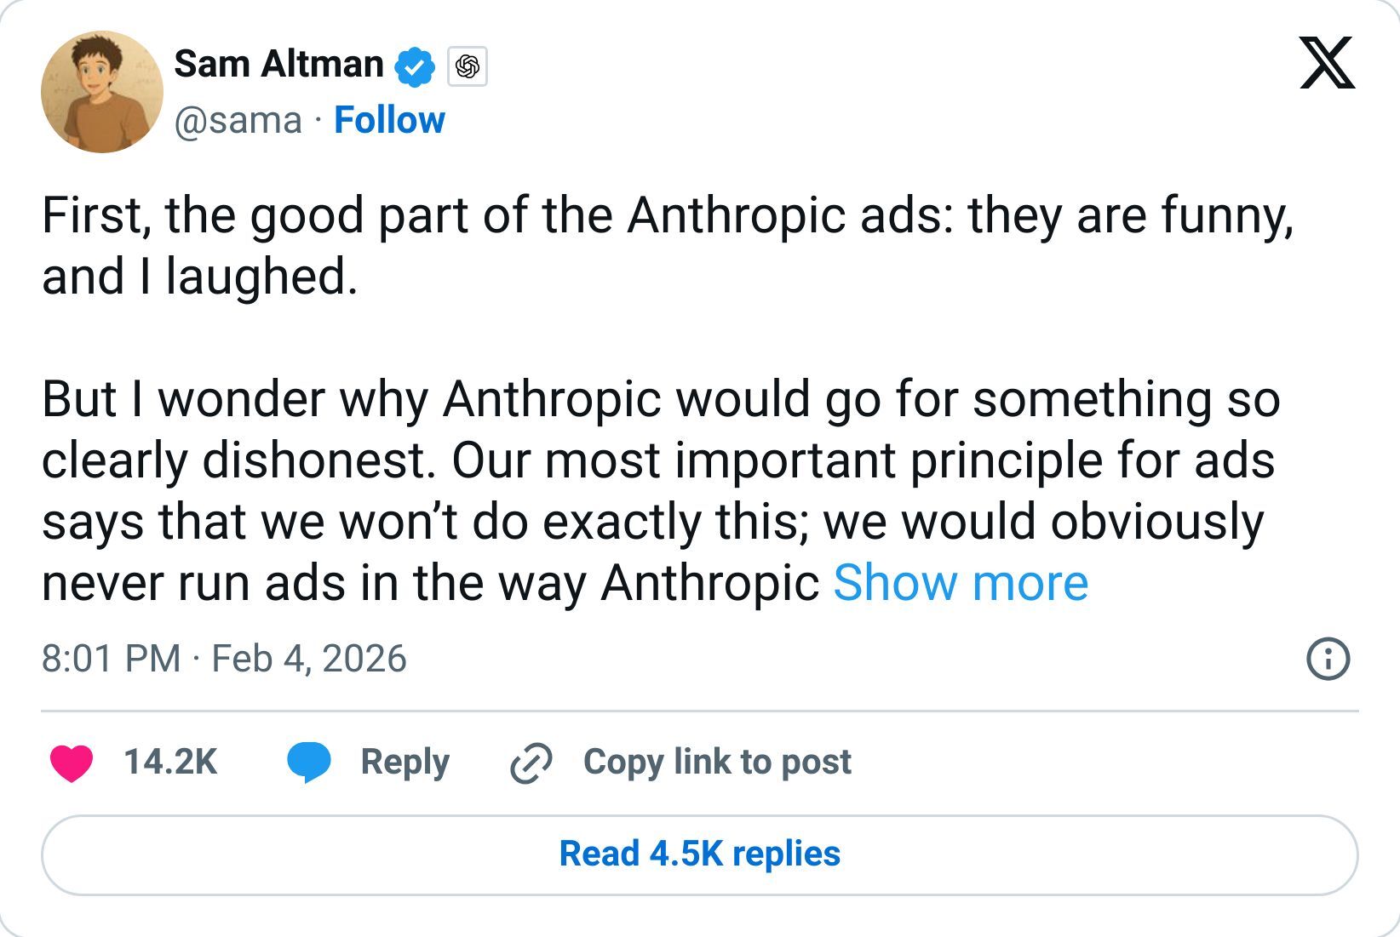1400x937 pixels.
Task: Click the Reply text label
Action: click(x=405, y=763)
